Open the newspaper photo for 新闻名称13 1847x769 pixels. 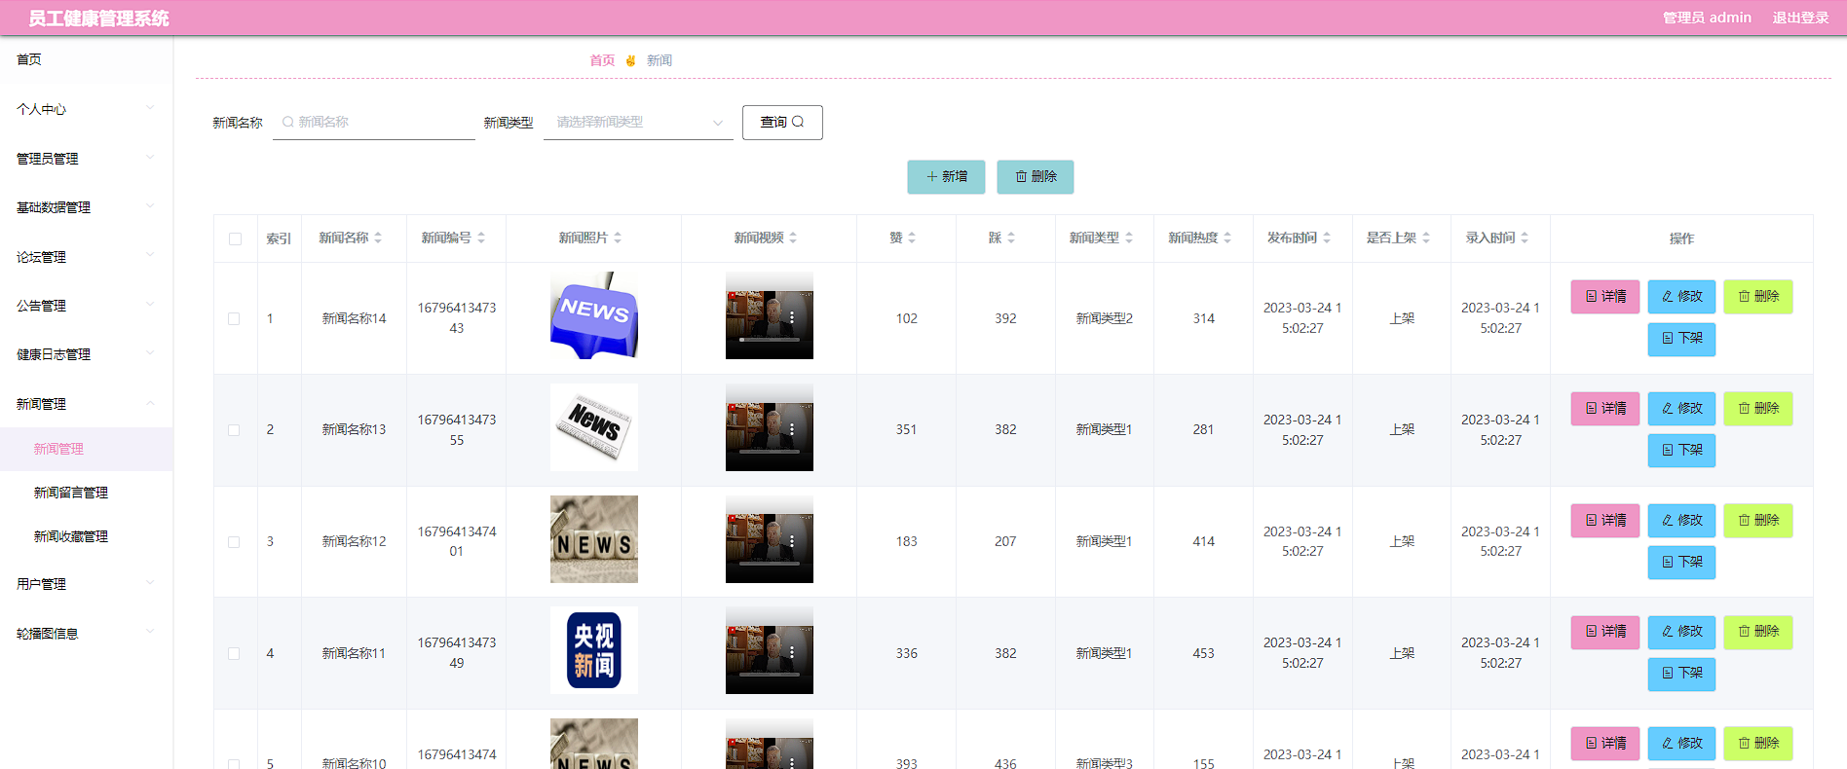(594, 427)
